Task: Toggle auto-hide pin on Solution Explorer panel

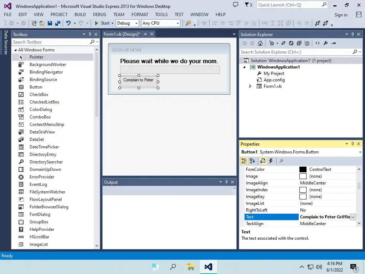Action: coord(353,34)
